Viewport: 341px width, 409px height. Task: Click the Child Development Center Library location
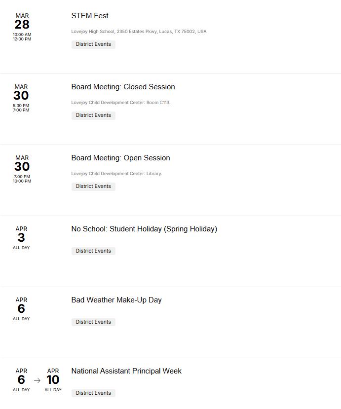point(116,174)
